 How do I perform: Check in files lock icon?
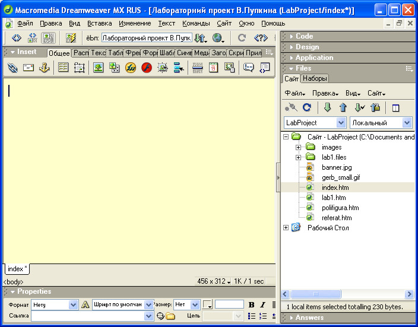pyautogui.click(x=375, y=107)
